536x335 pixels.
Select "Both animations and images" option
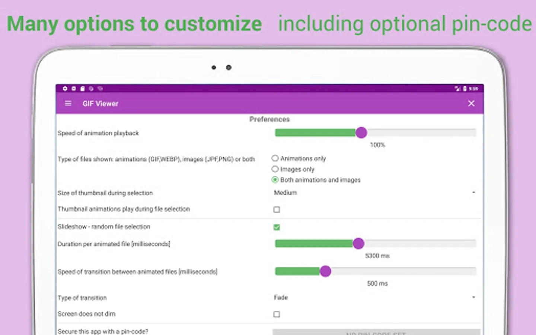(x=275, y=180)
